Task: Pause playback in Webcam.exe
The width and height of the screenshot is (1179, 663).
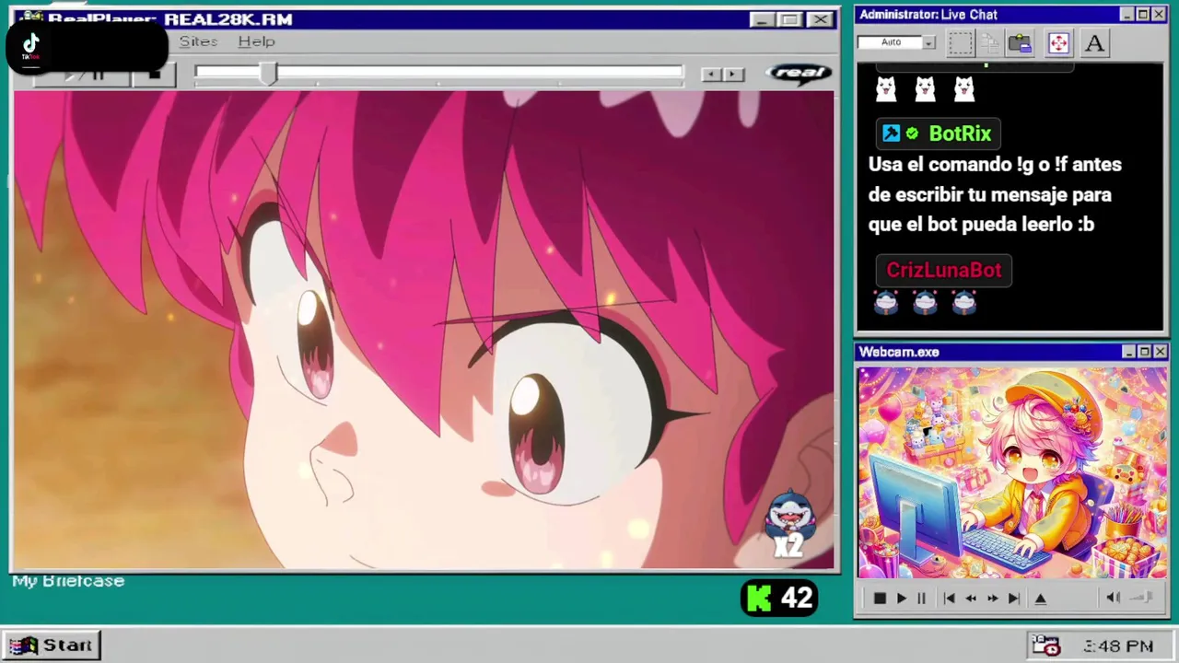Action: tap(921, 599)
